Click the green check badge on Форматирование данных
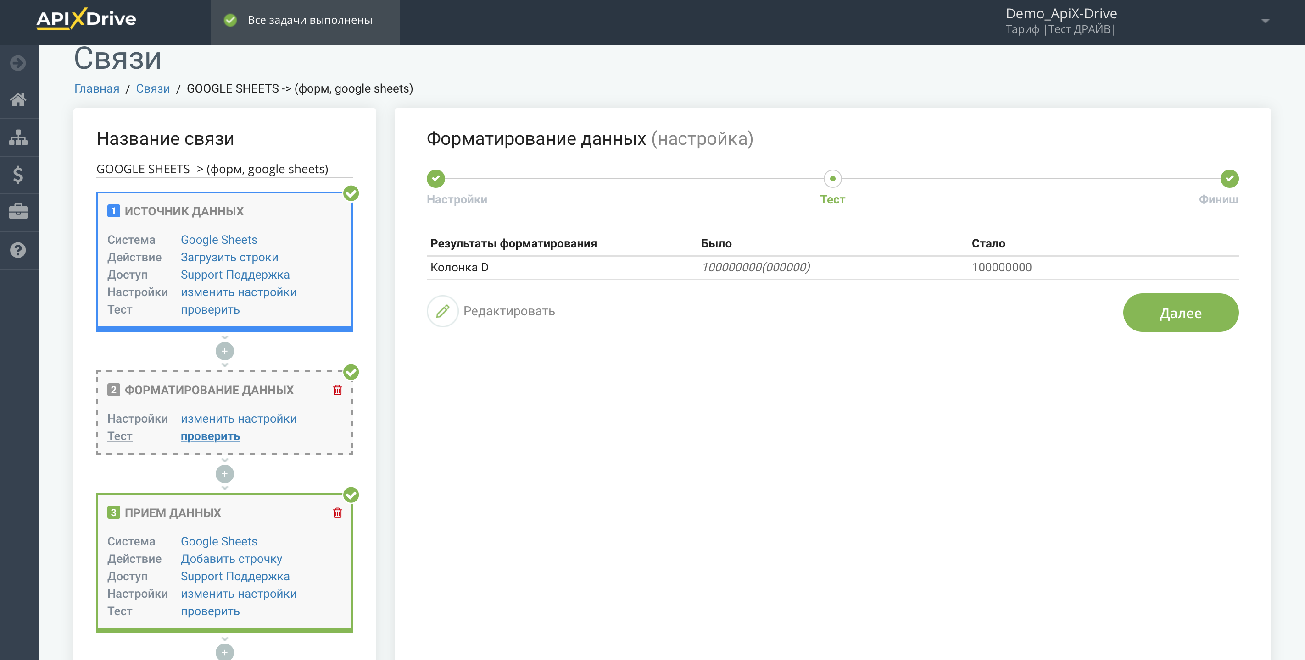This screenshot has height=660, width=1305. coord(351,372)
